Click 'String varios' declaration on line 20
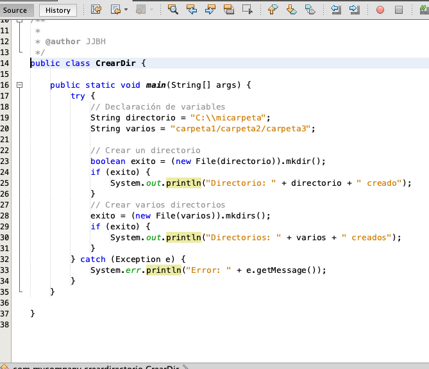Screen dimensions: 429x369 point(123,129)
